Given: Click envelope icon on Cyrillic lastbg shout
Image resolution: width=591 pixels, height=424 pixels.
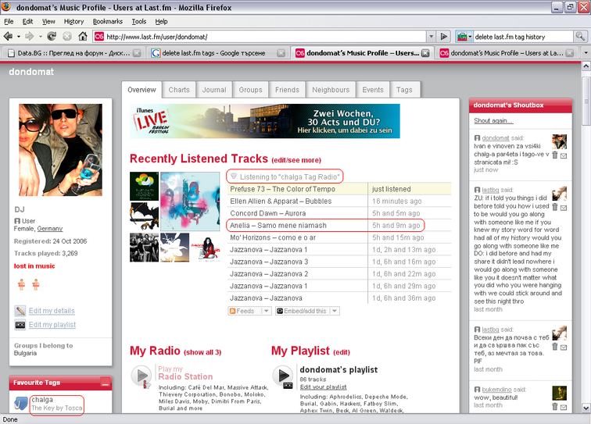Looking at the screenshot, I should click(564, 347).
